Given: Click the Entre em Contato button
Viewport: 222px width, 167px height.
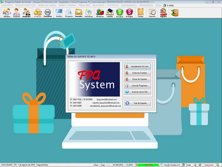Looking at the screenshot, I should pos(137,73).
